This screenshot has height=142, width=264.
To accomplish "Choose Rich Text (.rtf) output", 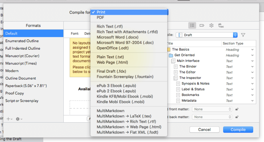I will [x=129, y=27].
